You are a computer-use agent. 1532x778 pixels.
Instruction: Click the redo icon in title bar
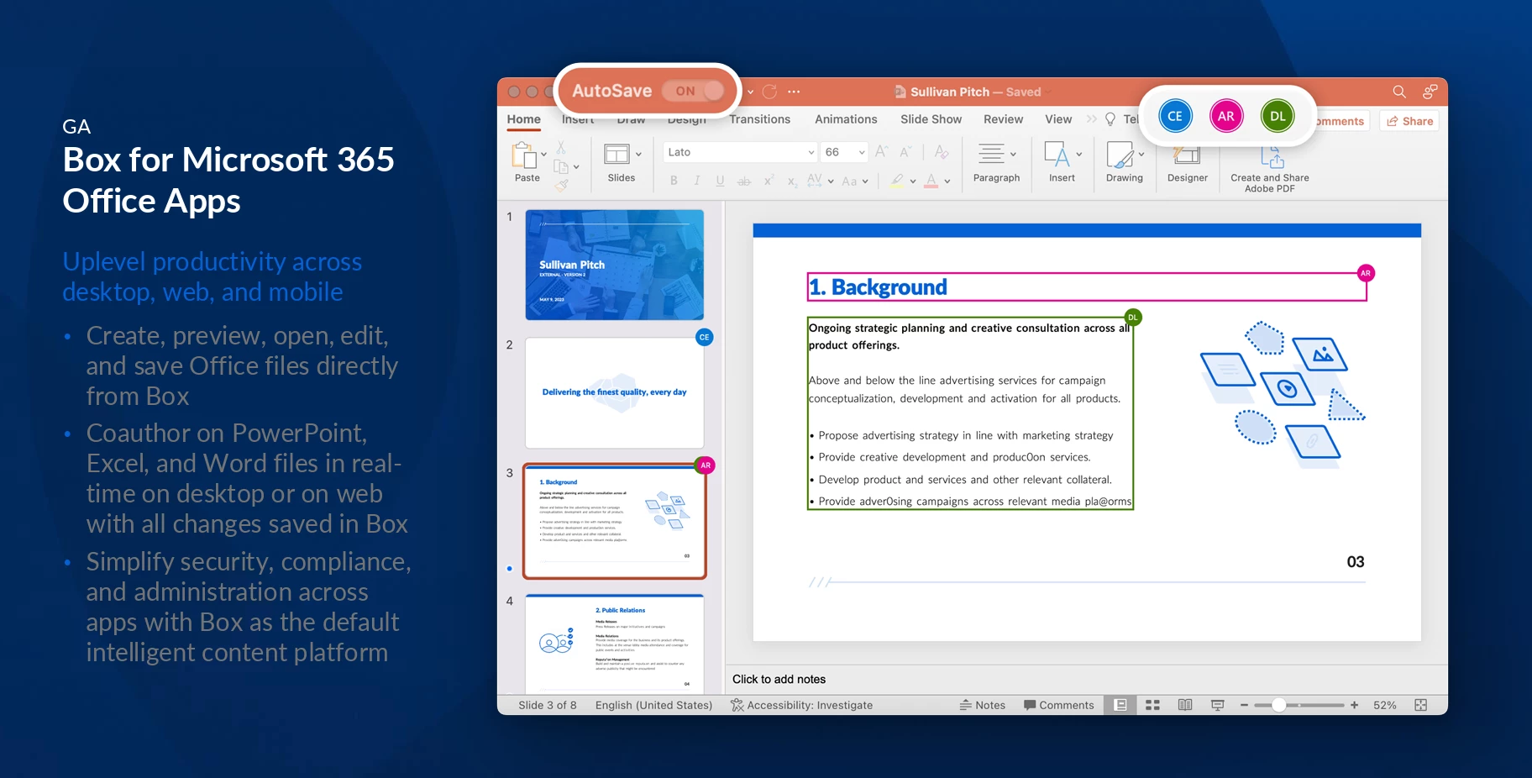769,92
